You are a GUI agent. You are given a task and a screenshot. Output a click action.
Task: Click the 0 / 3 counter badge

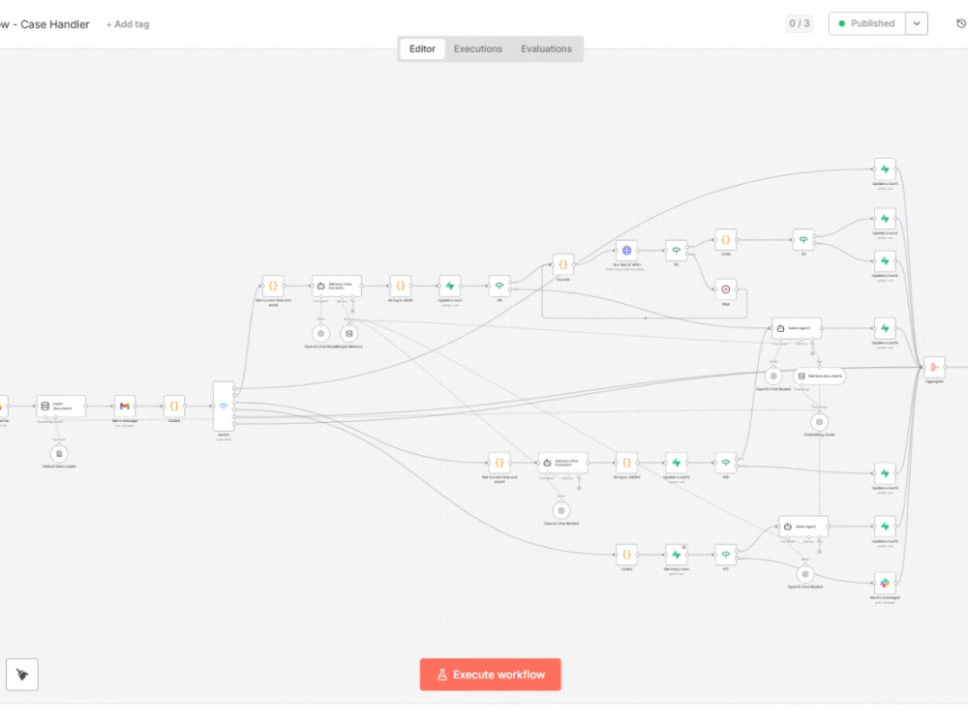click(x=799, y=23)
